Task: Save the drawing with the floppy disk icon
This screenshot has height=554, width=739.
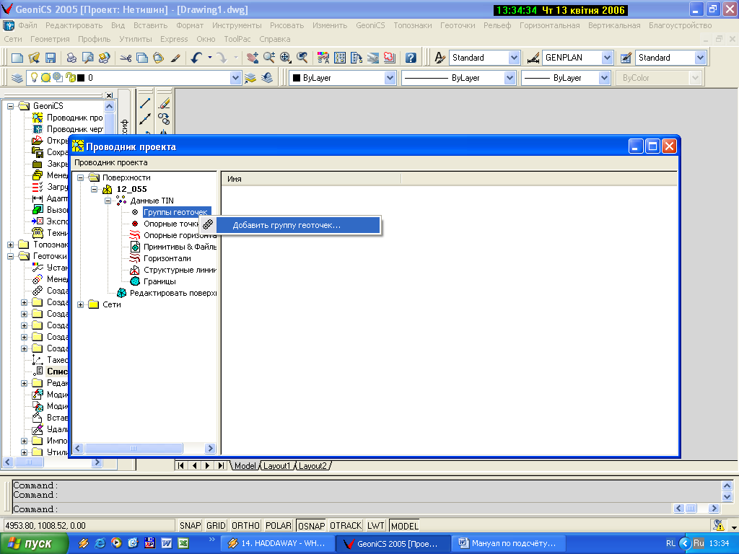Action: point(51,58)
